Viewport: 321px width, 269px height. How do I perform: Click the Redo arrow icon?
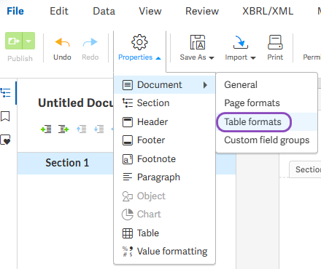click(x=90, y=42)
